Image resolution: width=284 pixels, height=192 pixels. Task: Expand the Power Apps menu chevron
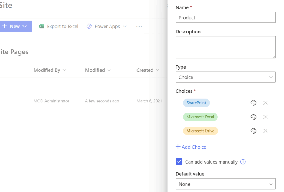(x=125, y=26)
